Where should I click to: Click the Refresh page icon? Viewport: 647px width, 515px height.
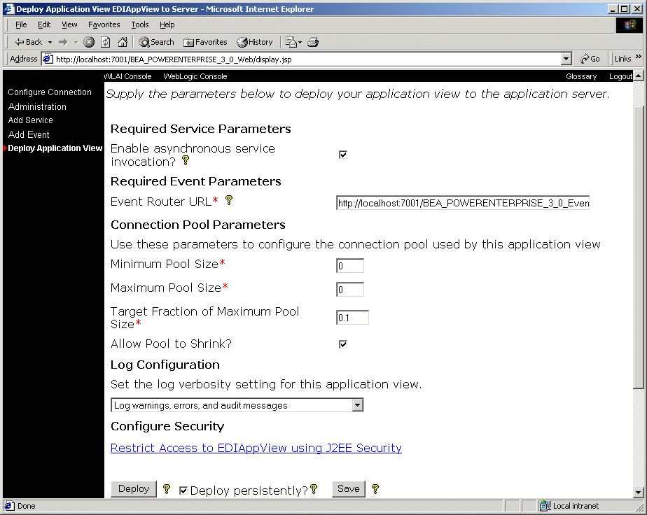[x=106, y=42]
